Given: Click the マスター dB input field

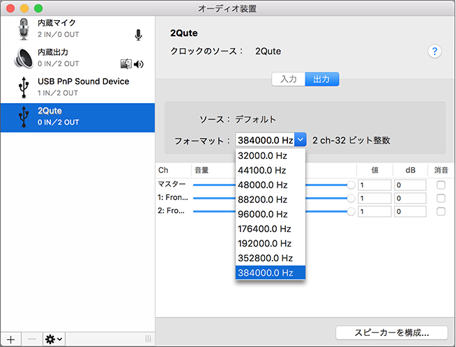Looking at the screenshot, I should point(410,185).
